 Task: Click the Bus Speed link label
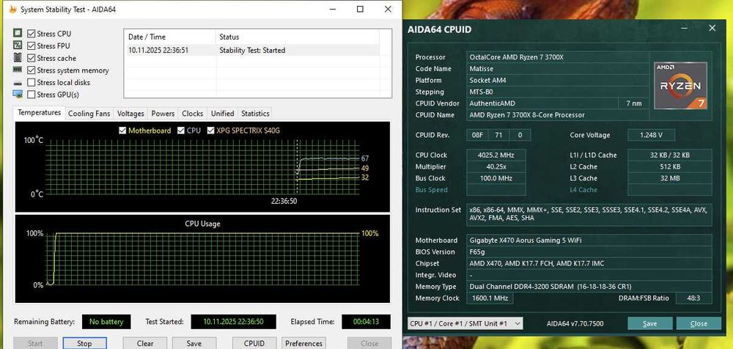tap(432, 190)
